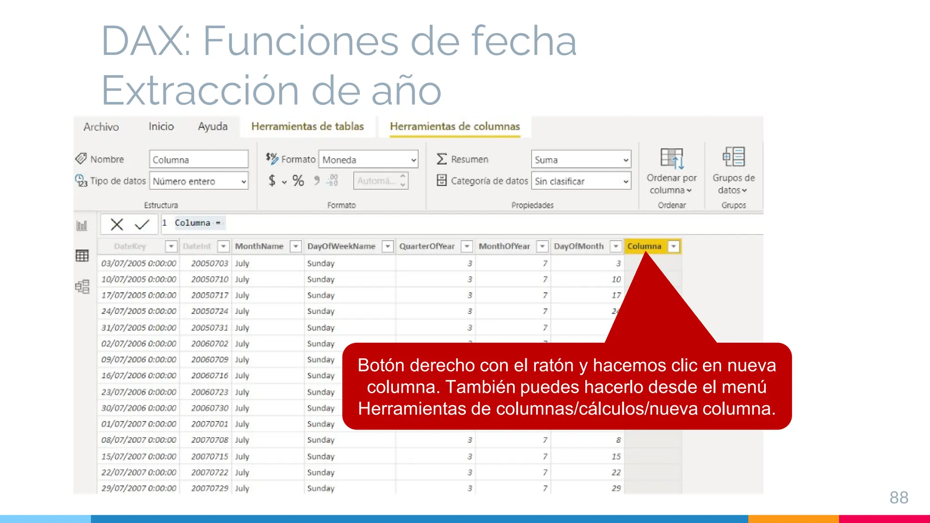The height and width of the screenshot is (523, 930).
Task: Open the Inicio tab
Action: click(161, 126)
